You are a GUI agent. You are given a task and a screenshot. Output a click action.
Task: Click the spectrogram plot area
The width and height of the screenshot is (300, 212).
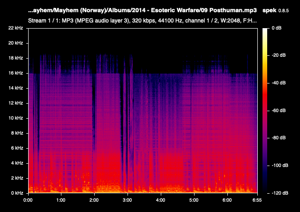pyautogui.click(x=143, y=111)
